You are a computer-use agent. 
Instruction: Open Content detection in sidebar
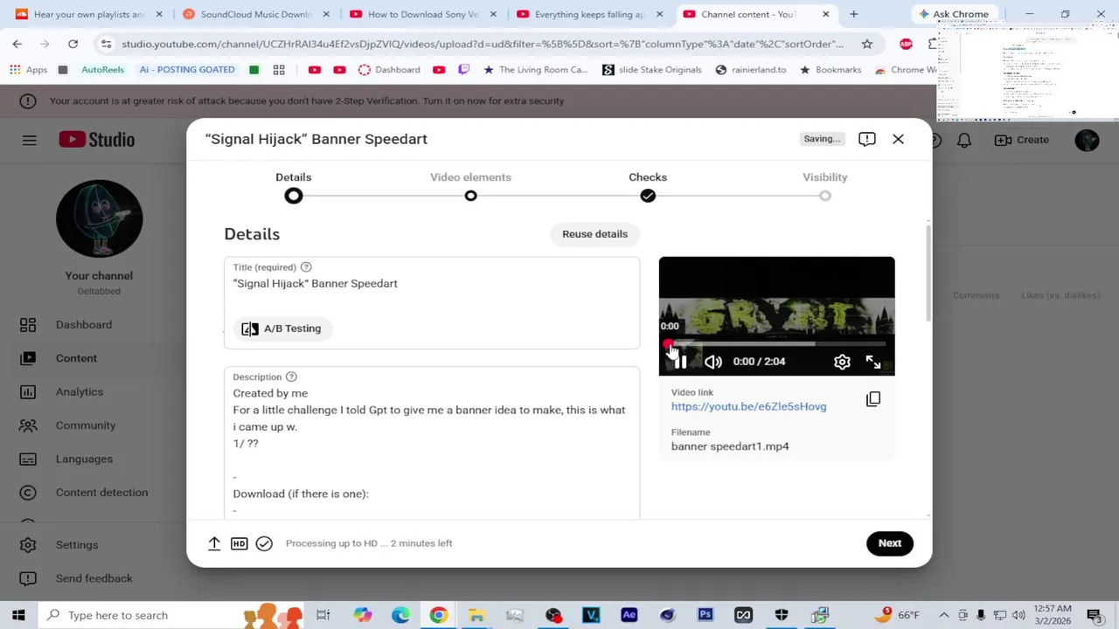pyautogui.click(x=101, y=493)
